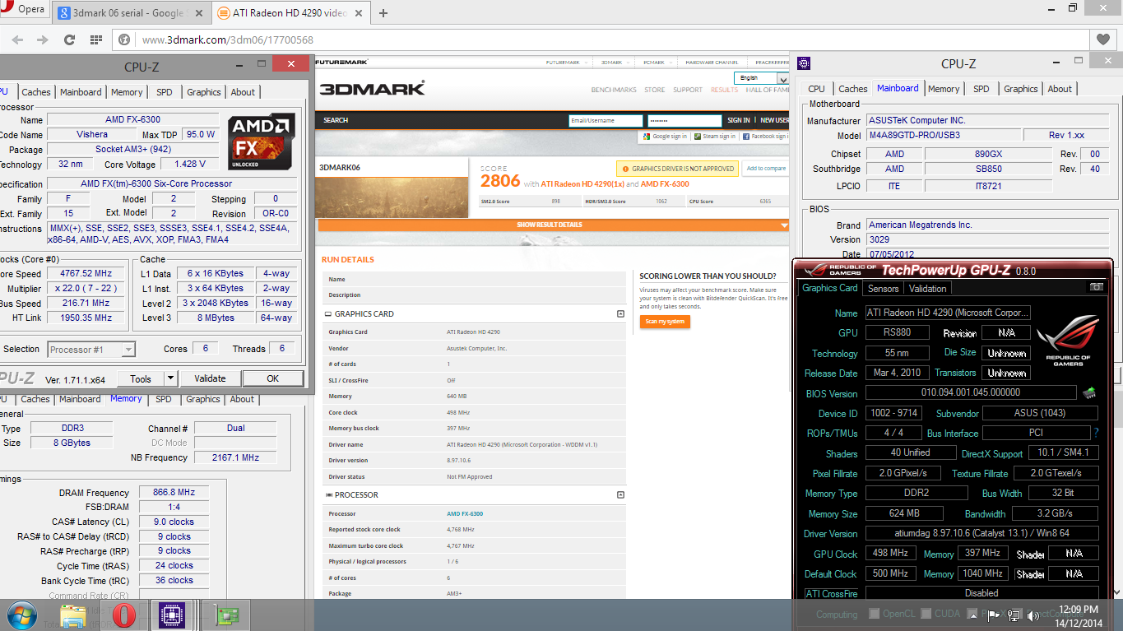
Task: Open the Speed Dial grid
Action: point(96,39)
